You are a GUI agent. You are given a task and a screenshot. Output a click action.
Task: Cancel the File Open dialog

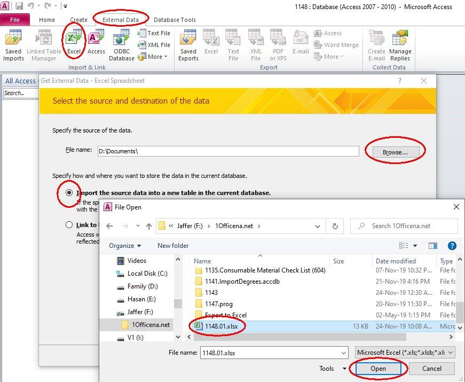click(x=431, y=369)
